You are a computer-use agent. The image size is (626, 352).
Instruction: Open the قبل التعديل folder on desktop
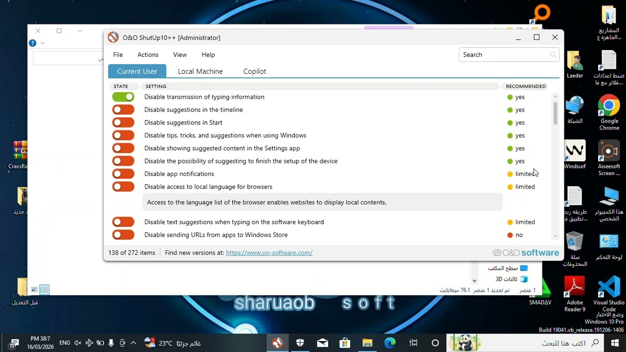pos(24,292)
